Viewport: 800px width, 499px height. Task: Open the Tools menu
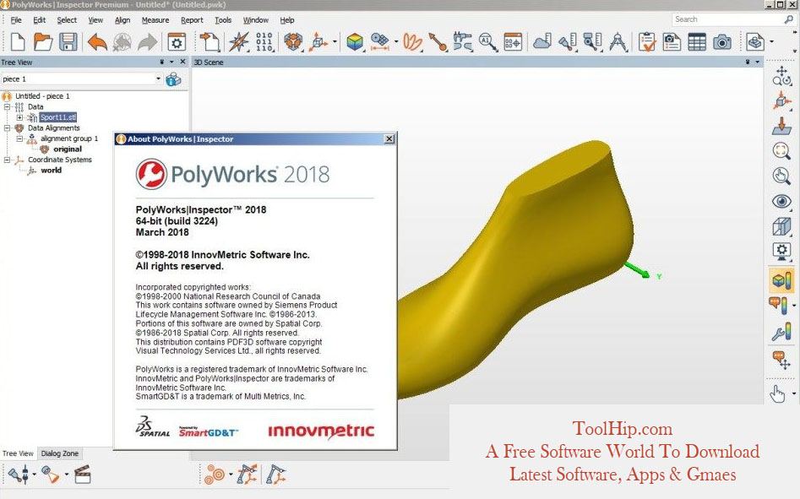point(223,20)
